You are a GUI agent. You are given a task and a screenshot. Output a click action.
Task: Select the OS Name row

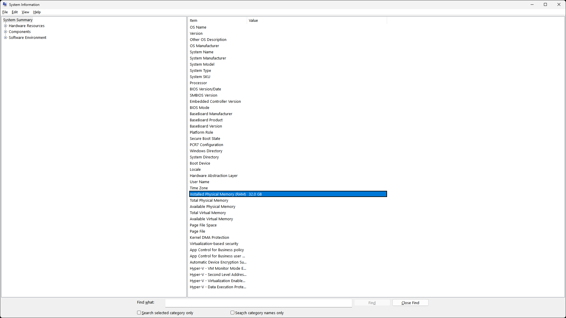[x=288, y=27]
